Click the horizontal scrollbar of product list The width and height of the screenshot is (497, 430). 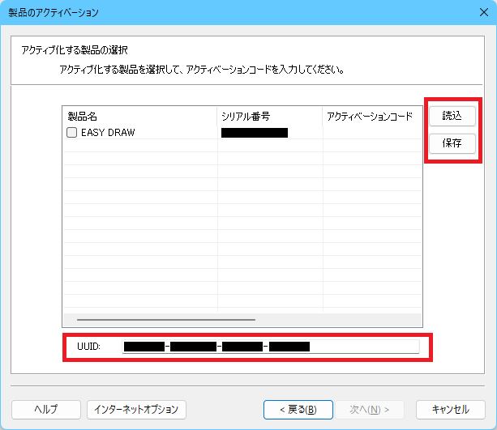pyautogui.click(x=166, y=320)
